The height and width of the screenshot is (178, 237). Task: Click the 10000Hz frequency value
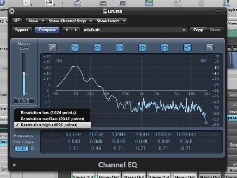point(186,134)
